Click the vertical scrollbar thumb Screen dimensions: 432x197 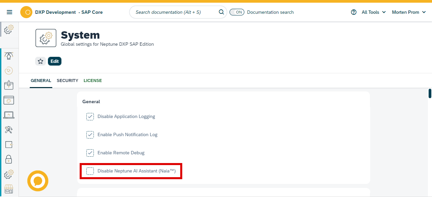tap(430, 93)
